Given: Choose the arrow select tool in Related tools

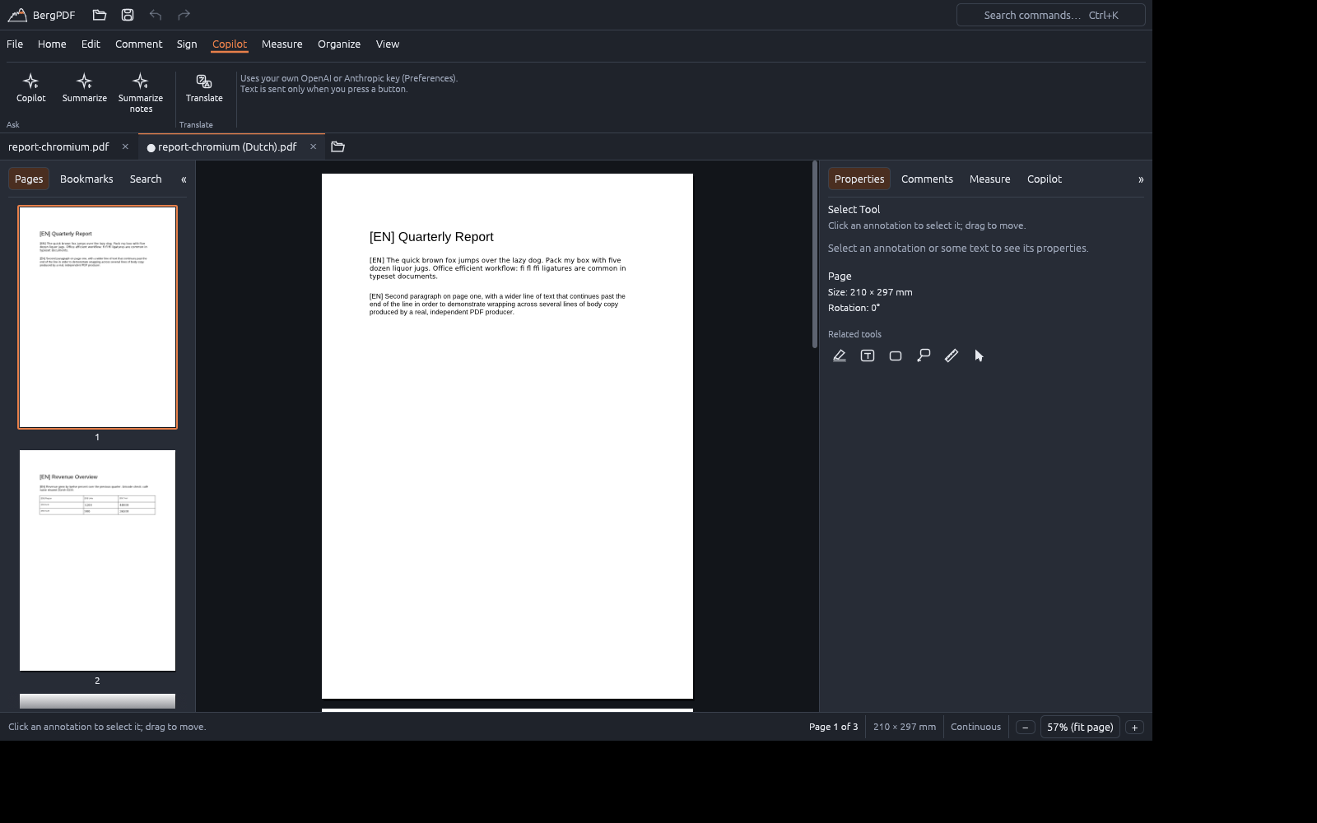Looking at the screenshot, I should pyautogui.click(x=980, y=356).
